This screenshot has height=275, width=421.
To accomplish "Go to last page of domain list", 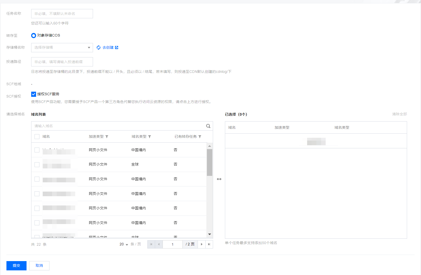I will [209, 244].
